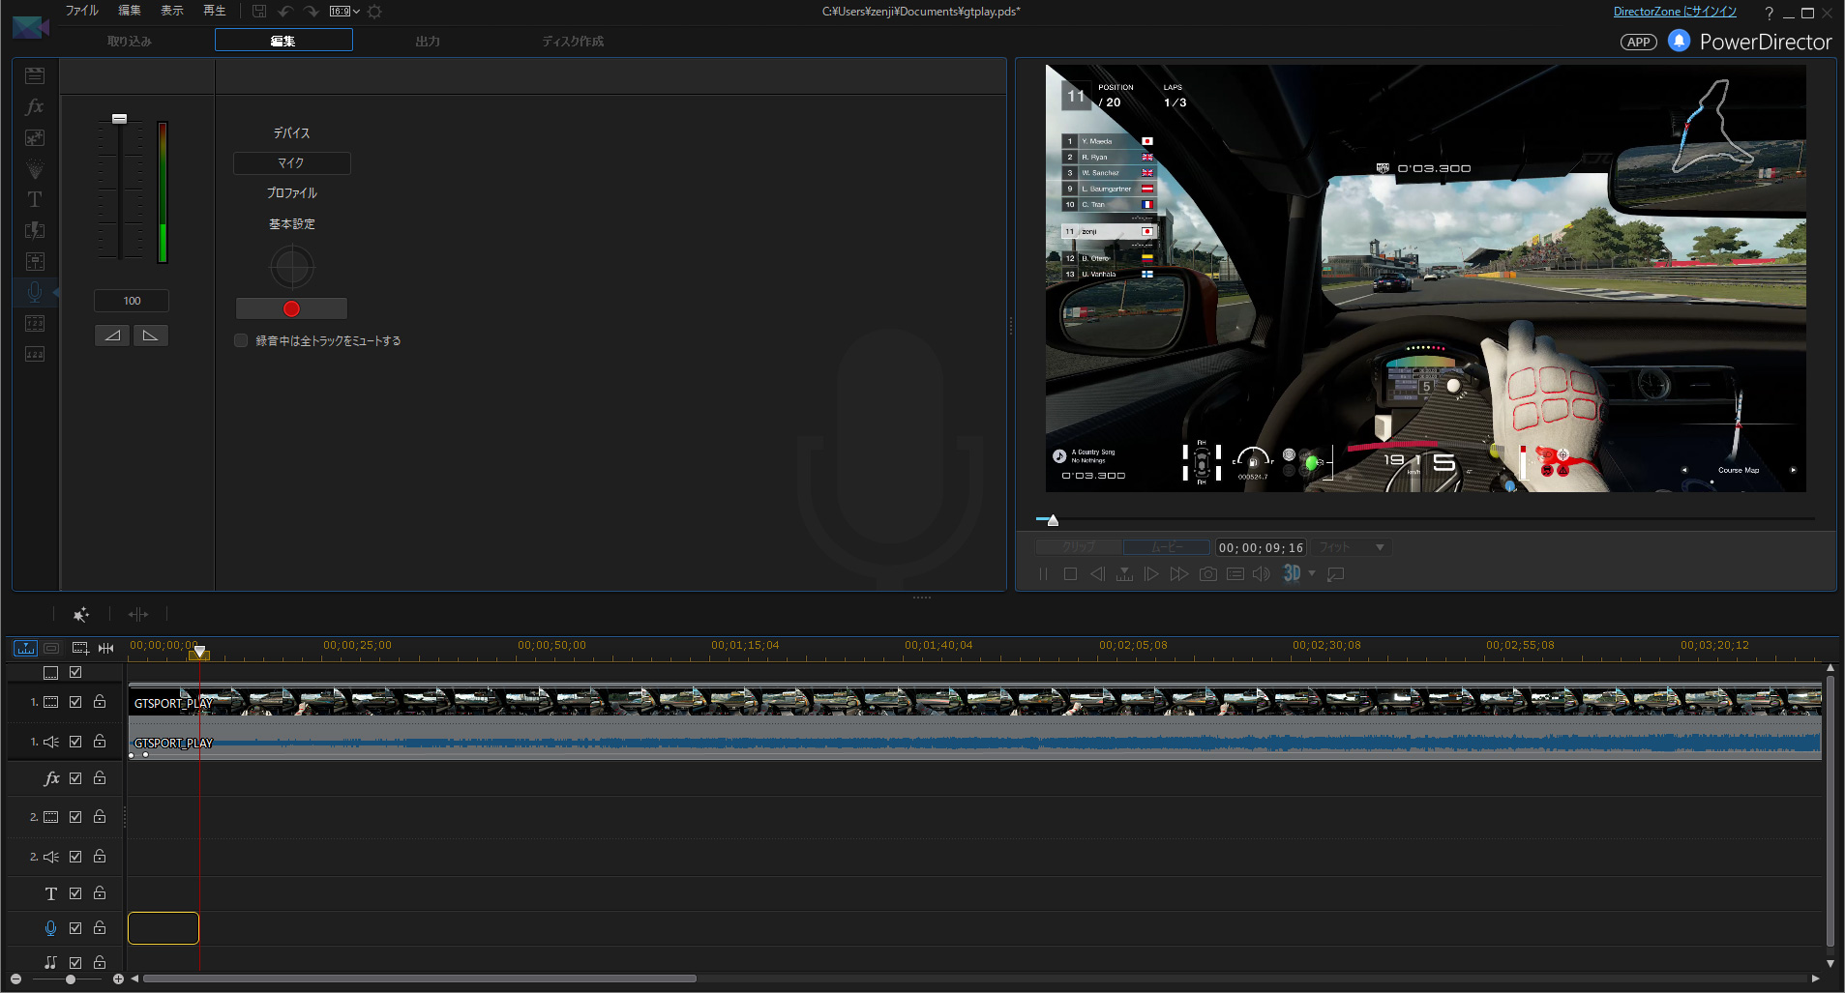Click the add tracks icon above timeline
Screen dimensions: 1845x993
point(80,648)
